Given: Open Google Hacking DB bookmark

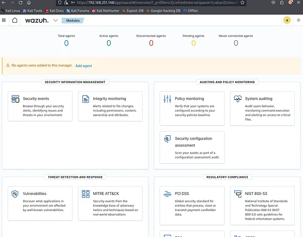Looking at the screenshot, I should [x=163, y=10].
